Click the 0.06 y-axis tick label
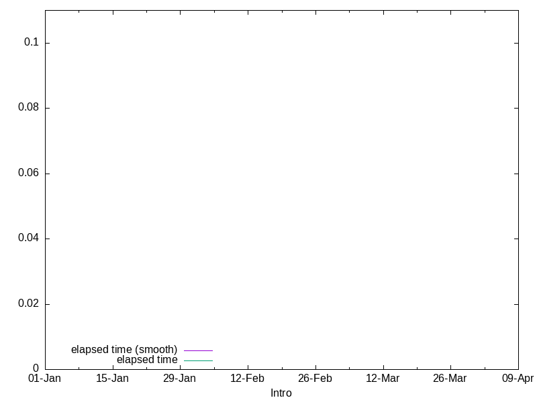The height and width of the screenshot is (402, 537). click(30, 173)
